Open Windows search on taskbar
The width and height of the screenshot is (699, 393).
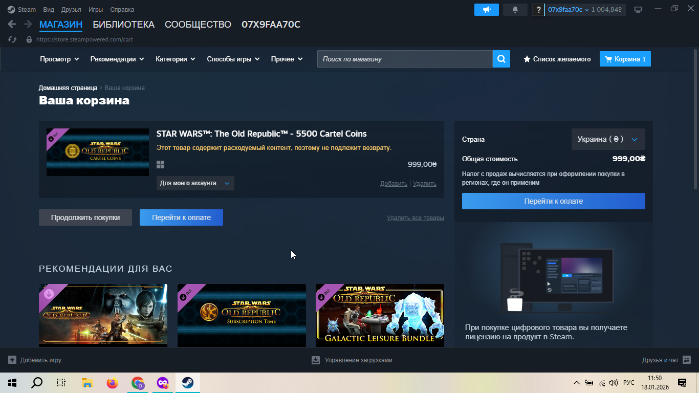(37, 382)
